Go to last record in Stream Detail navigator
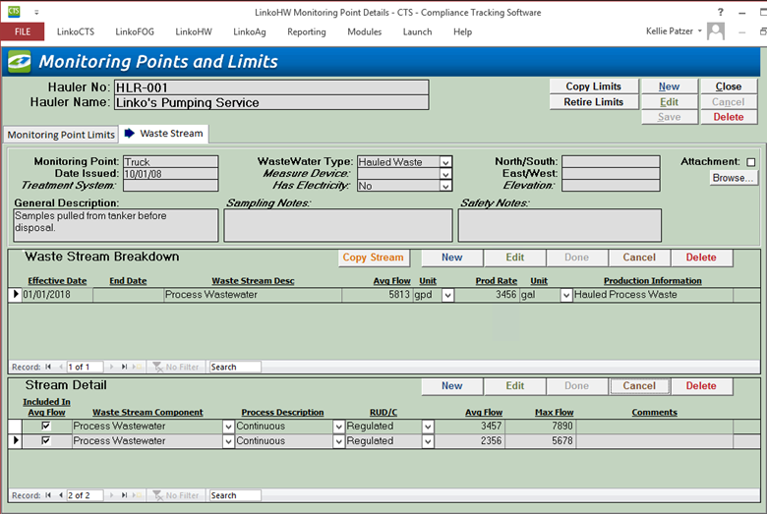This screenshot has width=767, height=514. pyautogui.click(x=124, y=495)
